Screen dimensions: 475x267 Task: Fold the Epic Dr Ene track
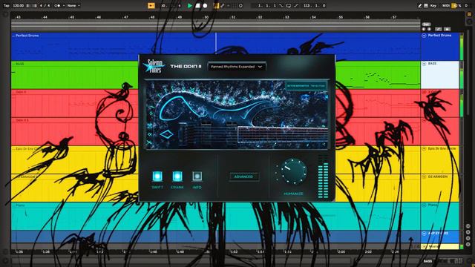coord(424,148)
